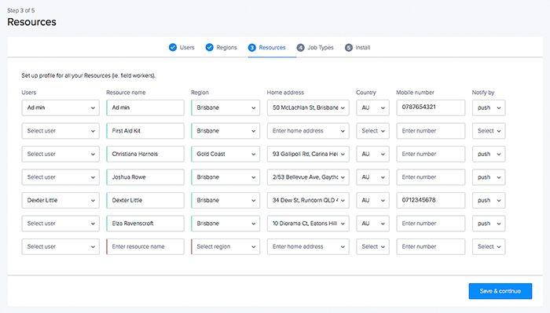Open user dropdown for Christiana Harnois row
The width and height of the screenshot is (550, 313).
tap(60, 154)
